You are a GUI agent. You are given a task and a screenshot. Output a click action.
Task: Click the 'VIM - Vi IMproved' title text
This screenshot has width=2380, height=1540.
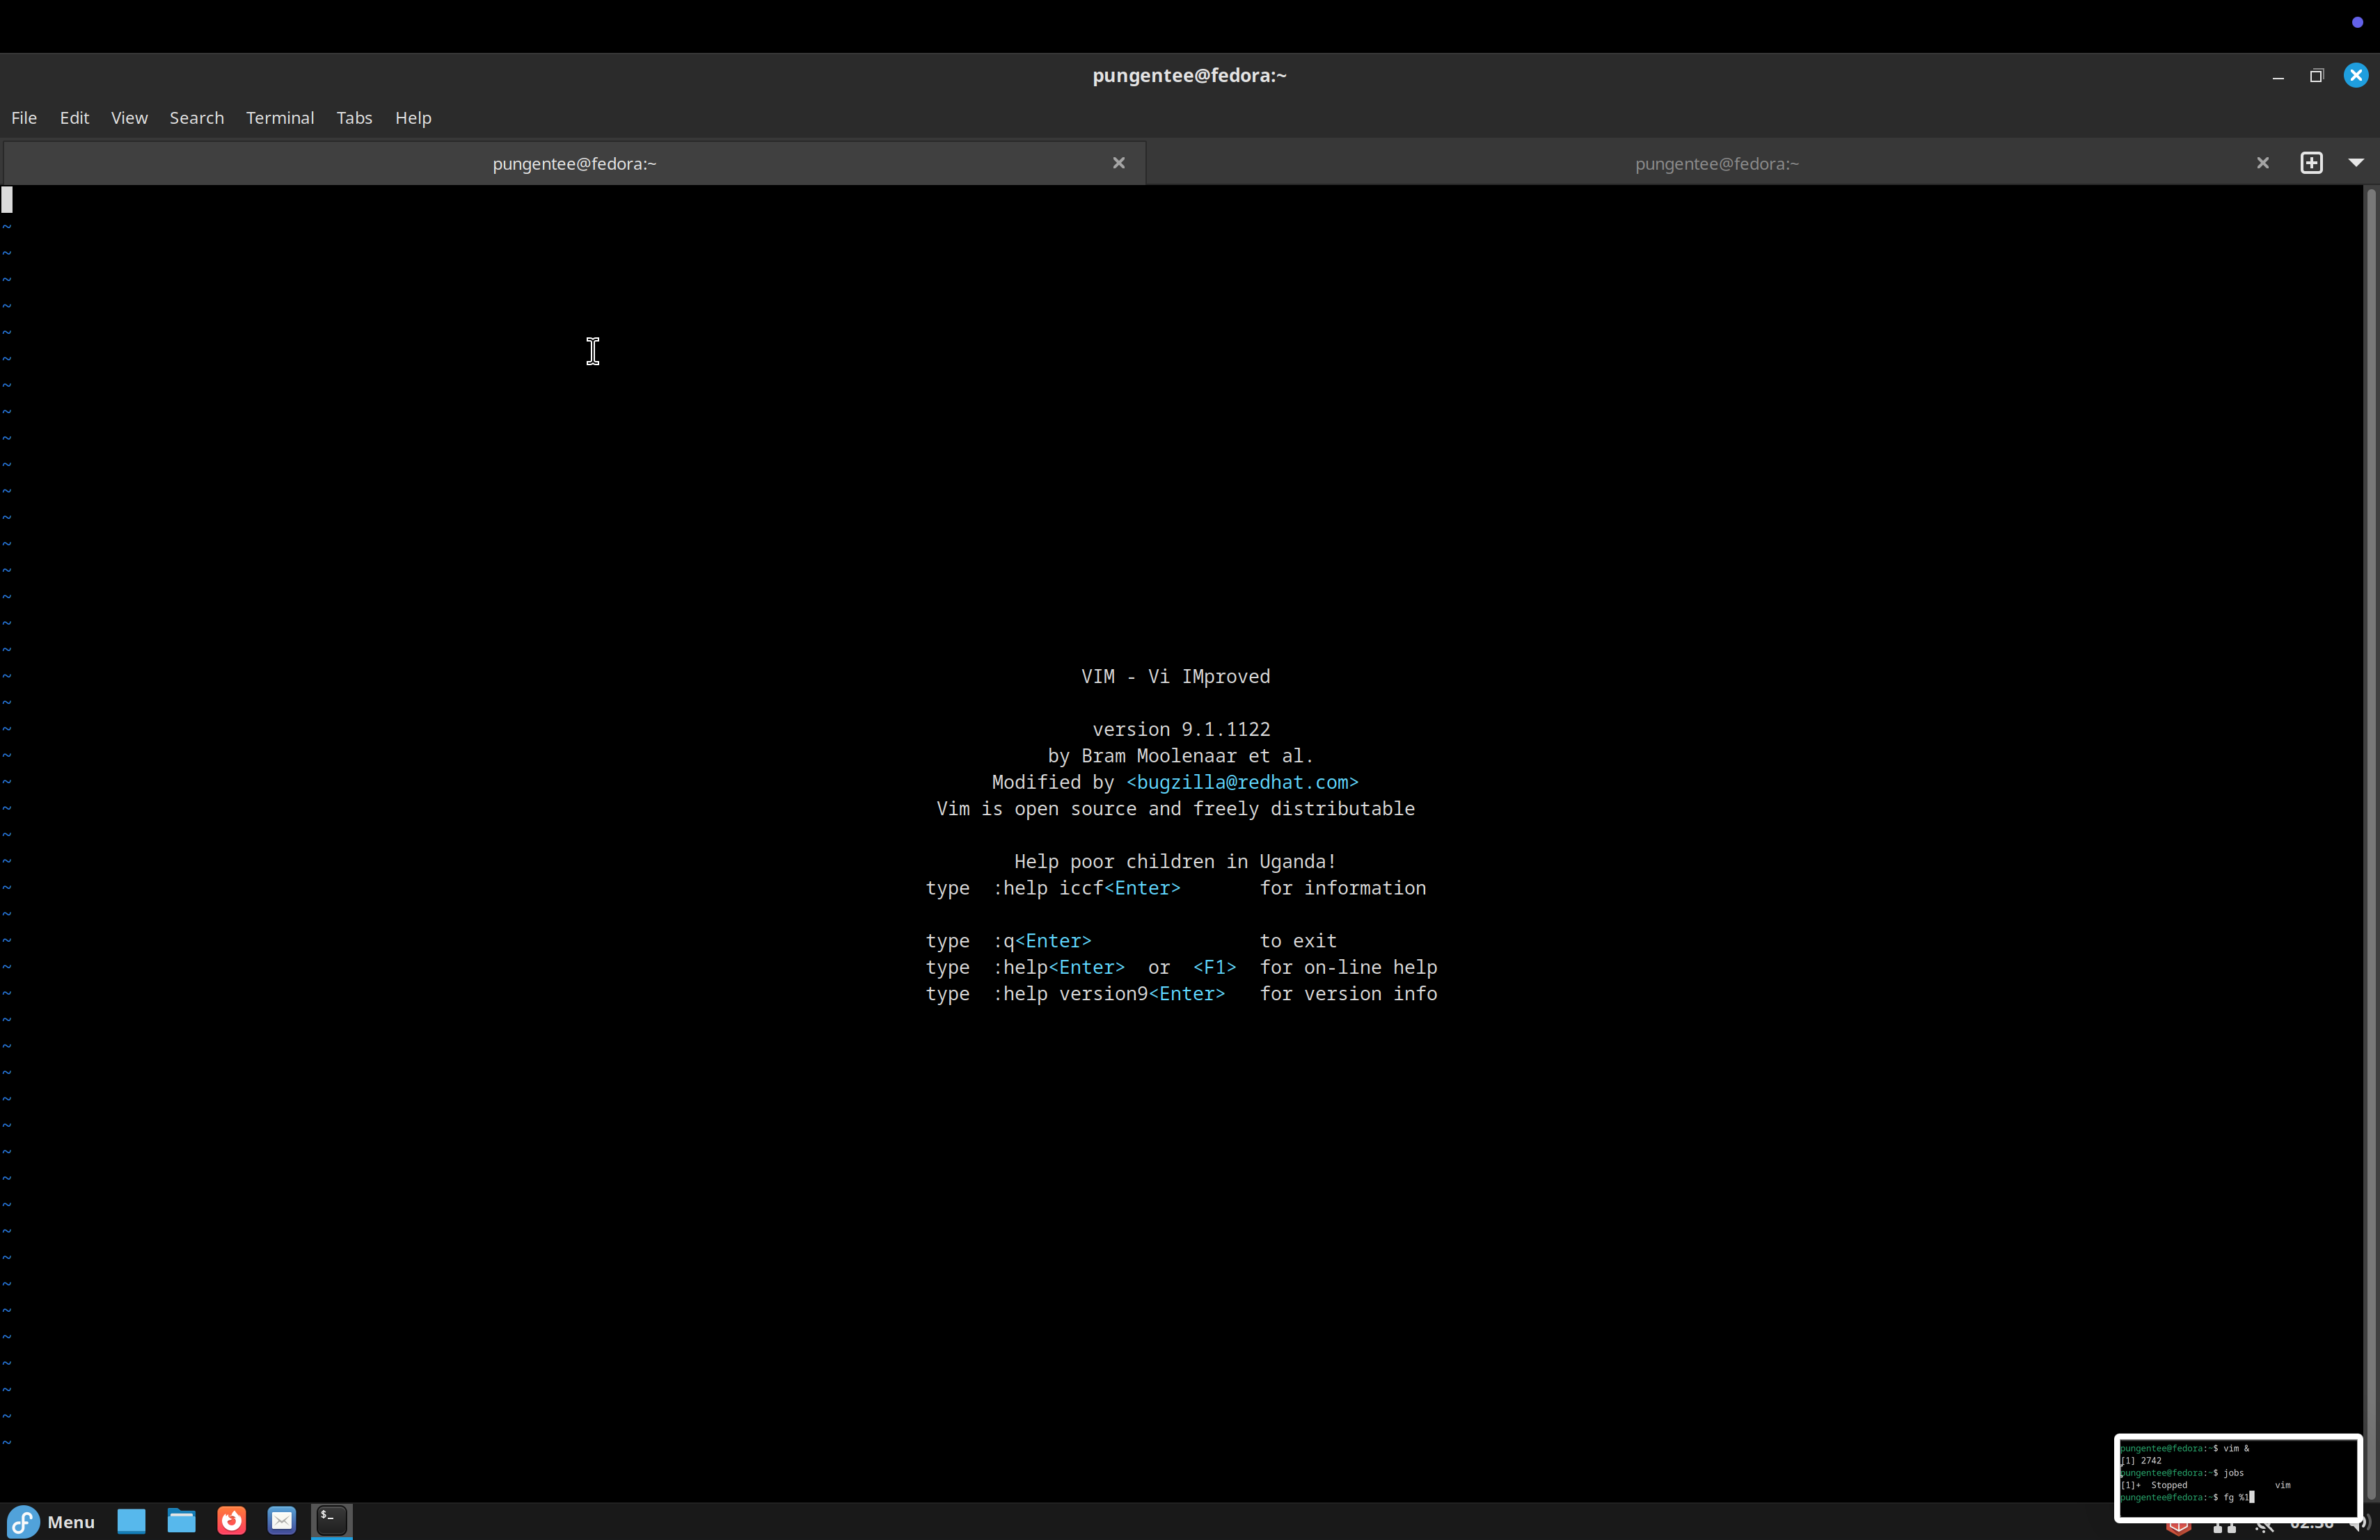(1175, 677)
